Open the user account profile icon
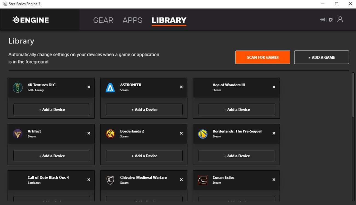The image size is (356, 205). pos(340,19)
